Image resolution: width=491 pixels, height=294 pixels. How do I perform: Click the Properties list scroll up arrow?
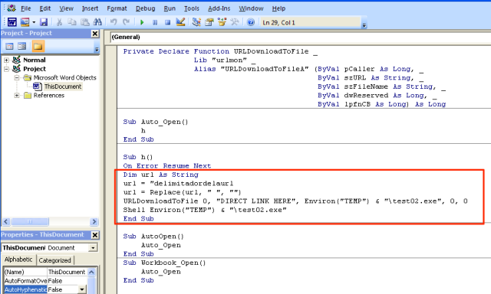click(91, 272)
